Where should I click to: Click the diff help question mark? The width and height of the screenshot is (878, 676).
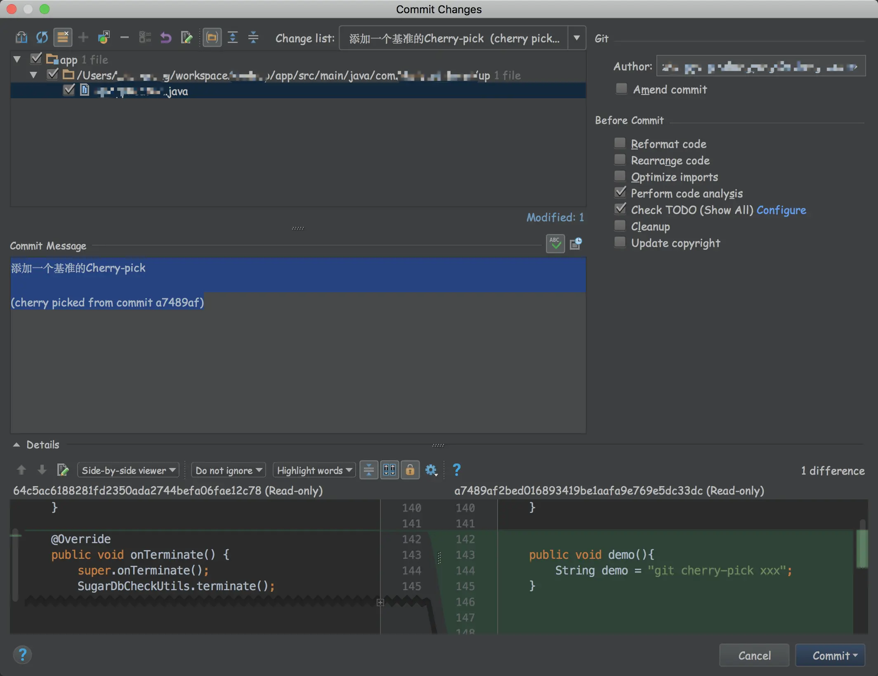pyautogui.click(x=456, y=470)
